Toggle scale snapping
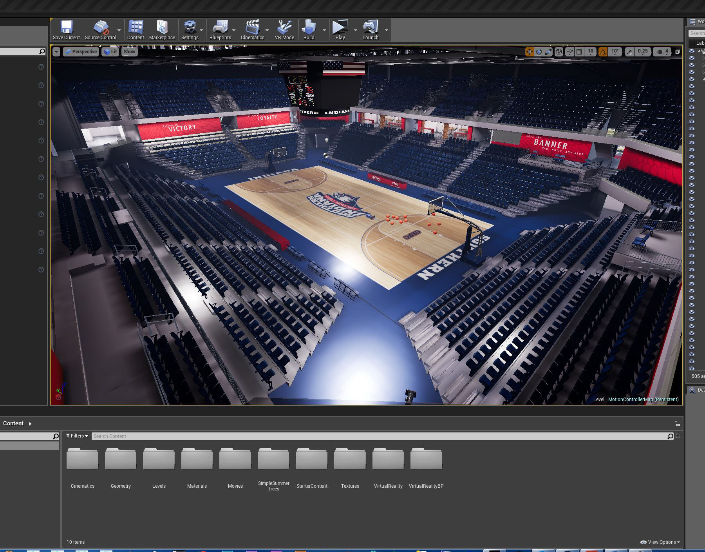 (x=629, y=52)
